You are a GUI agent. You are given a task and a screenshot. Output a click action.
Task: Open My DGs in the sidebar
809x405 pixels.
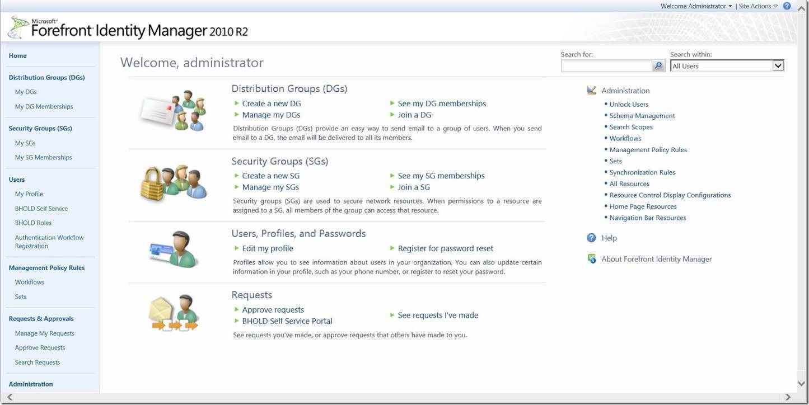[26, 92]
